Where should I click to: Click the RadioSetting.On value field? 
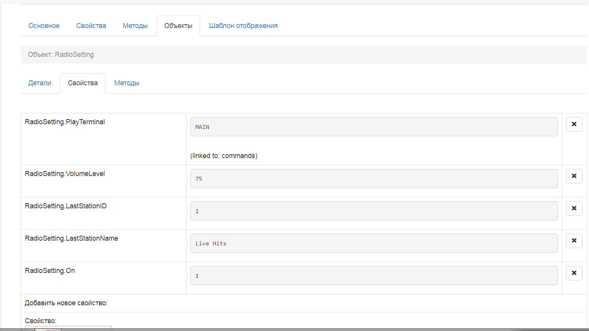point(374,276)
